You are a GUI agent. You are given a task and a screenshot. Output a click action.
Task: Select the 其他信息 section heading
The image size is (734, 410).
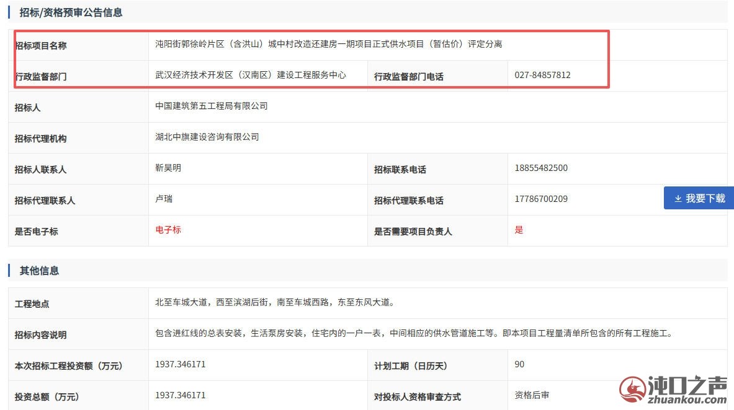pos(39,271)
